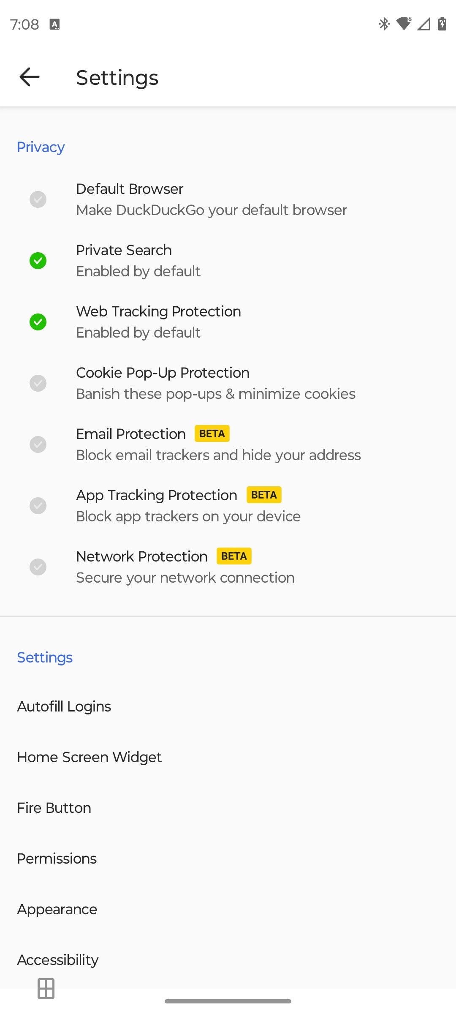The height and width of the screenshot is (1014, 456).
Task: Select the Privacy section header
Action: (x=41, y=147)
